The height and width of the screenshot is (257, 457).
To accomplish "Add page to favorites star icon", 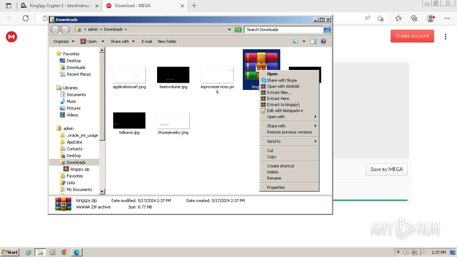I will pos(380,18).
